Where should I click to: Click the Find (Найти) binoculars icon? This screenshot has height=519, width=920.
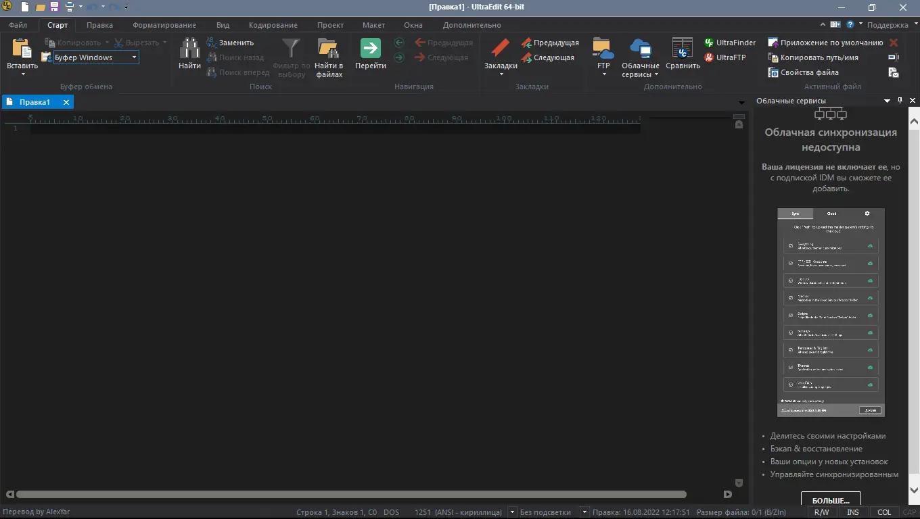[189, 48]
